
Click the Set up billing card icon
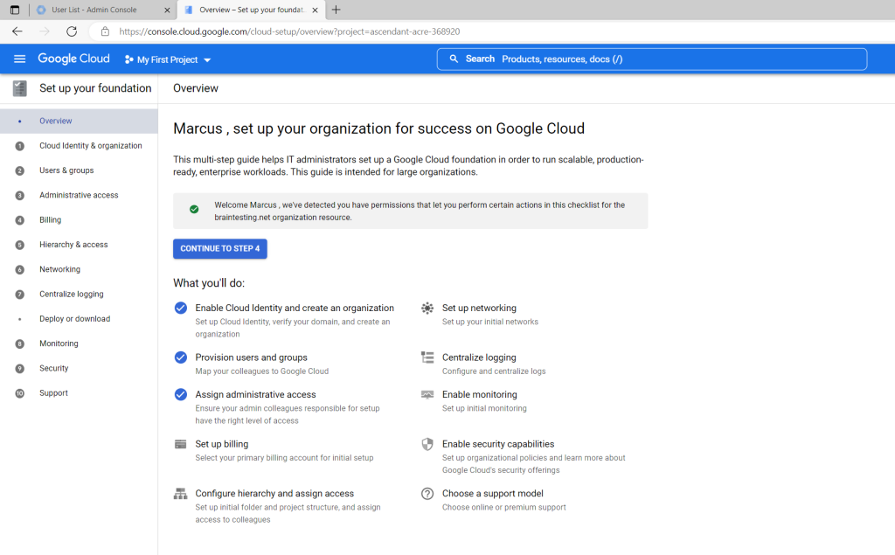[x=180, y=444]
